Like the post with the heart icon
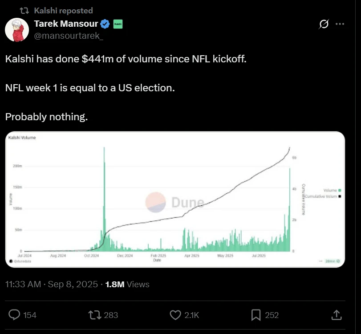The image size is (361, 334). [x=175, y=315]
